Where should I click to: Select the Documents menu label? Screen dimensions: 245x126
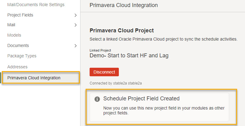(x=18, y=45)
